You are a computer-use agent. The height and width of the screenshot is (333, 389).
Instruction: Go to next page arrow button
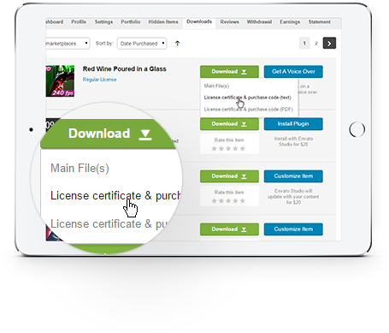pyautogui.click(x=329, y=44)
